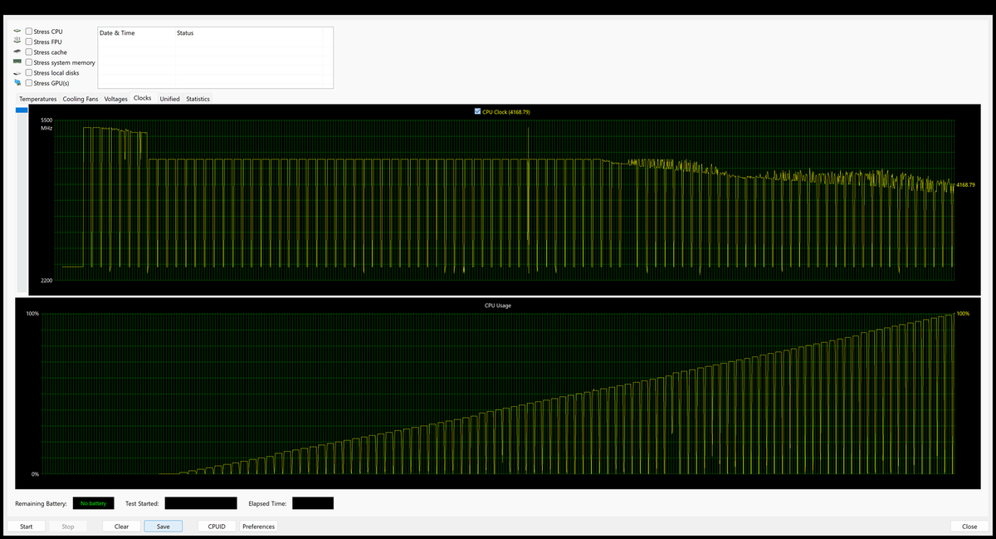Open the Preferences dialog
Image resolution: width=996 pixels, height=539 pixels.
click(x=258, y=526)
